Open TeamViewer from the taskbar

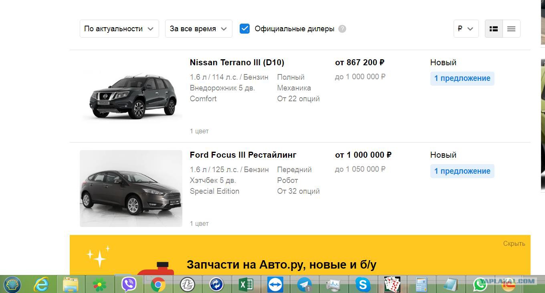[x=275, y=285]
